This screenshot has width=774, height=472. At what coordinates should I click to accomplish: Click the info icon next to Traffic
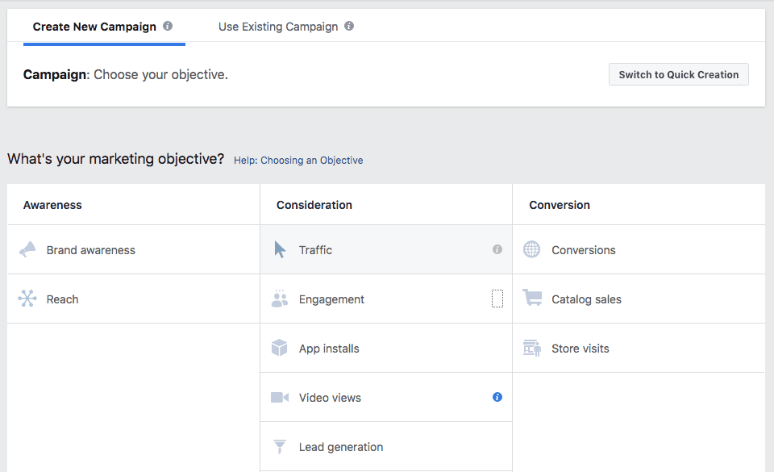point(497,249)
